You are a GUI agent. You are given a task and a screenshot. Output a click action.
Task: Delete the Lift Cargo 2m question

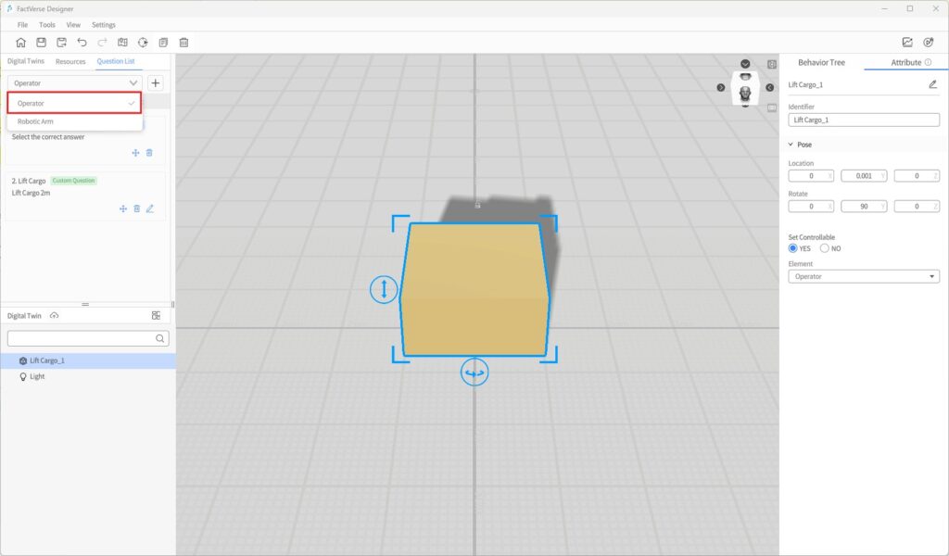coord(136,208)
